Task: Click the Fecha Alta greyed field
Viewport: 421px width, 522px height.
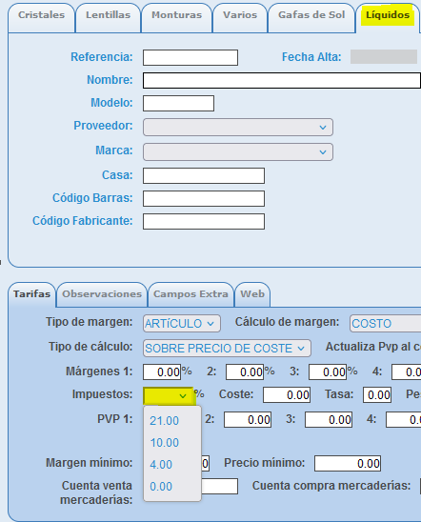Action: pyautogui.click(x=384, y=56)
